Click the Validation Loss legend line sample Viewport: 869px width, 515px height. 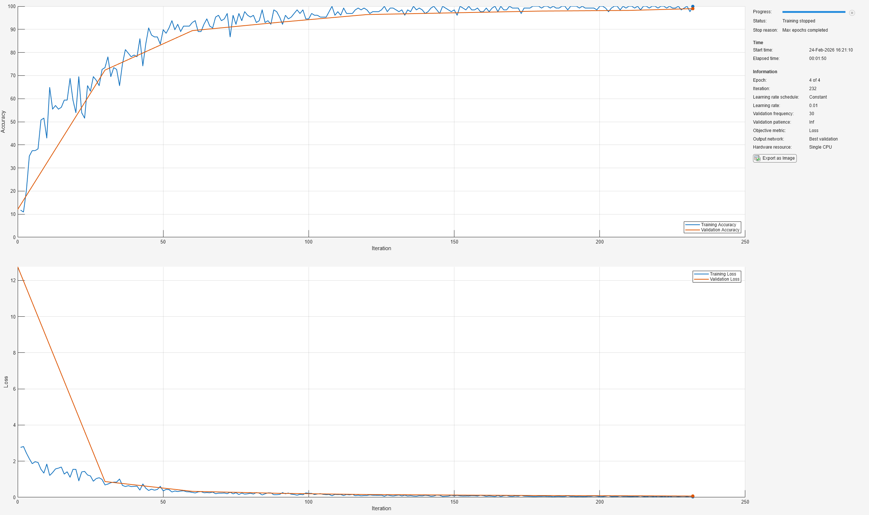(x=701, y=279)
